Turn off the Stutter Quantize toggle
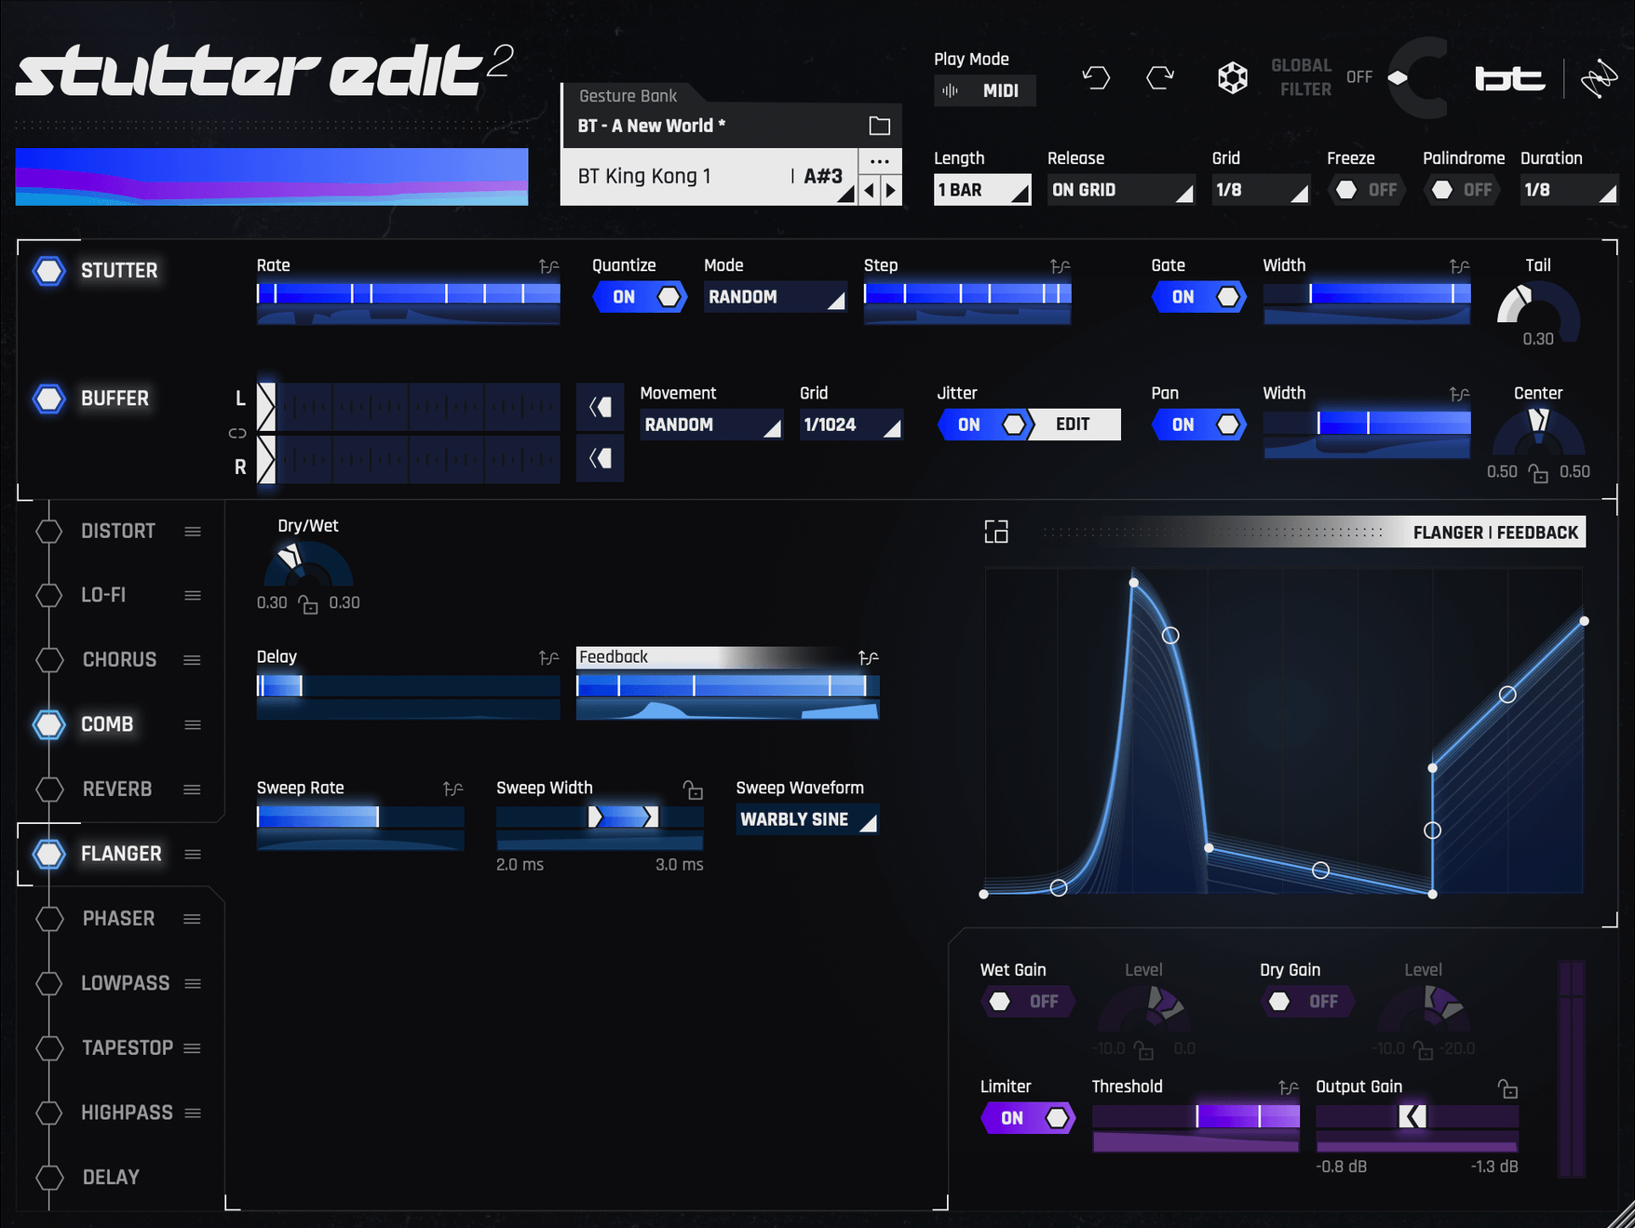Screen dimensions: 1635x1228 pos(639,297)
